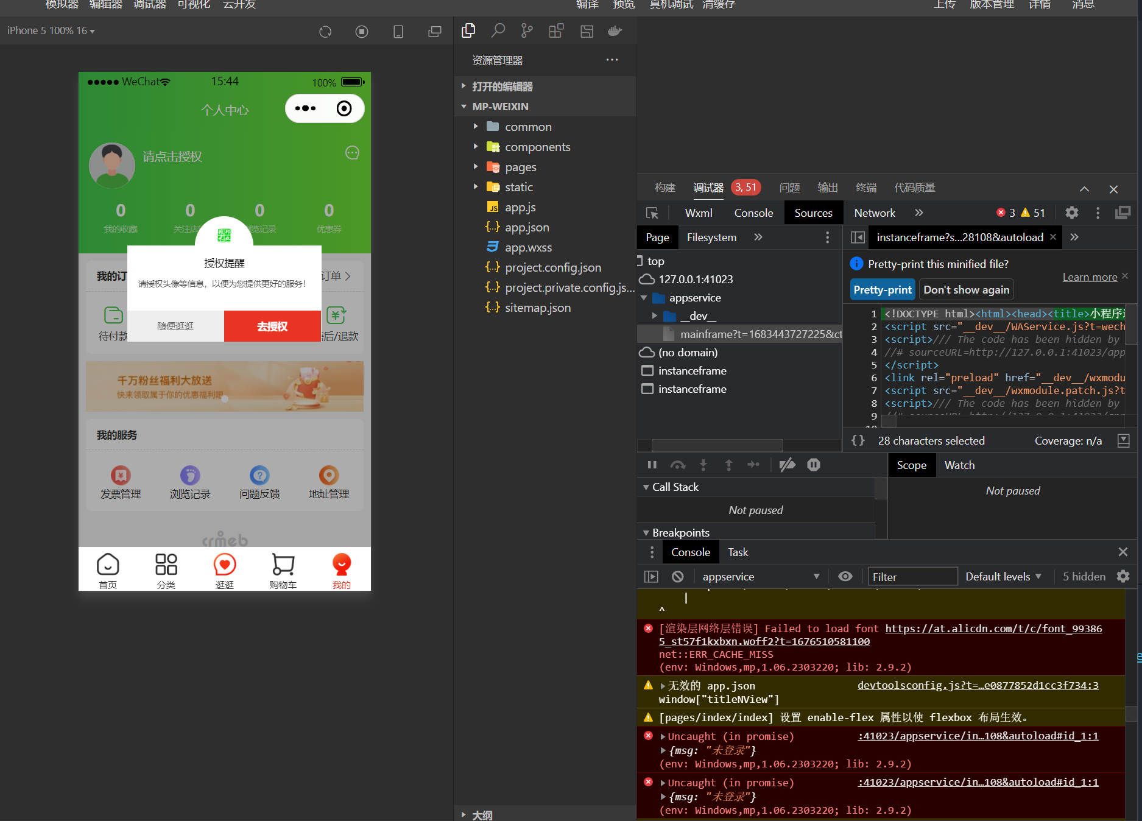Open the Filesystem tab in Sources
The height and width of the screenshot is (821, 1142).
click(711, 237)
